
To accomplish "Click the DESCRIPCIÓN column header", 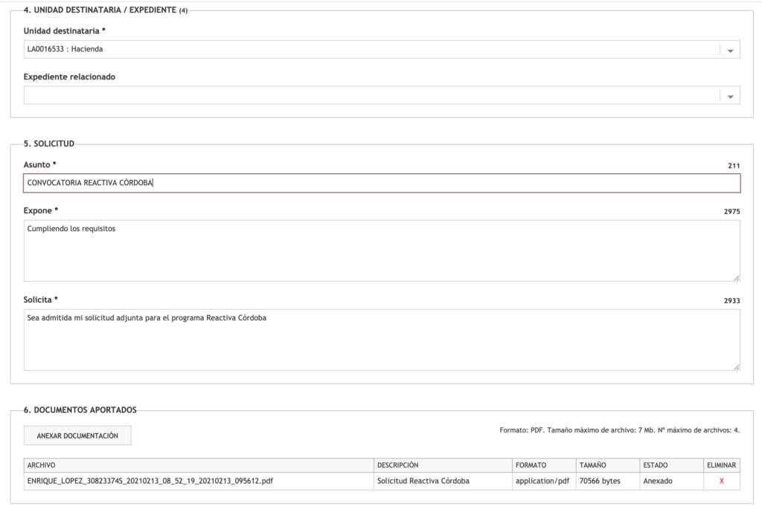I will (398, 466).
